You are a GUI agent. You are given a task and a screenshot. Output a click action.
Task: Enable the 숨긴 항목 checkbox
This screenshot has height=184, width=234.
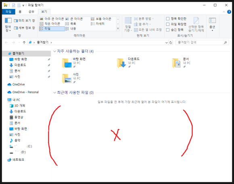click(168, 30)
